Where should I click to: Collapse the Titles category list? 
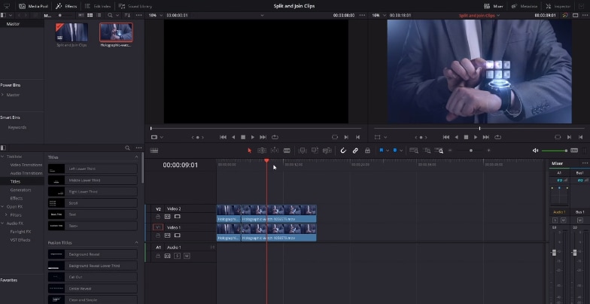(x=136, y=157)
